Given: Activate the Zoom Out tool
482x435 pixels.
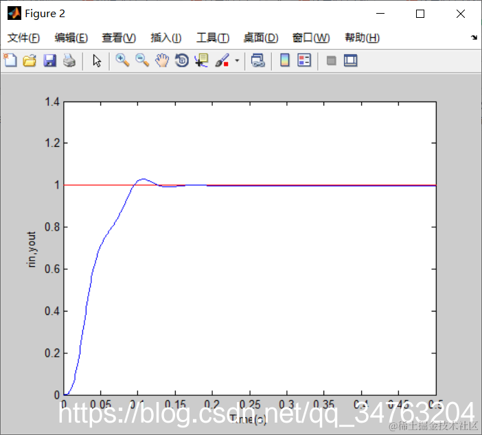Looking at the screenshot, I should [x=142, y=60].
